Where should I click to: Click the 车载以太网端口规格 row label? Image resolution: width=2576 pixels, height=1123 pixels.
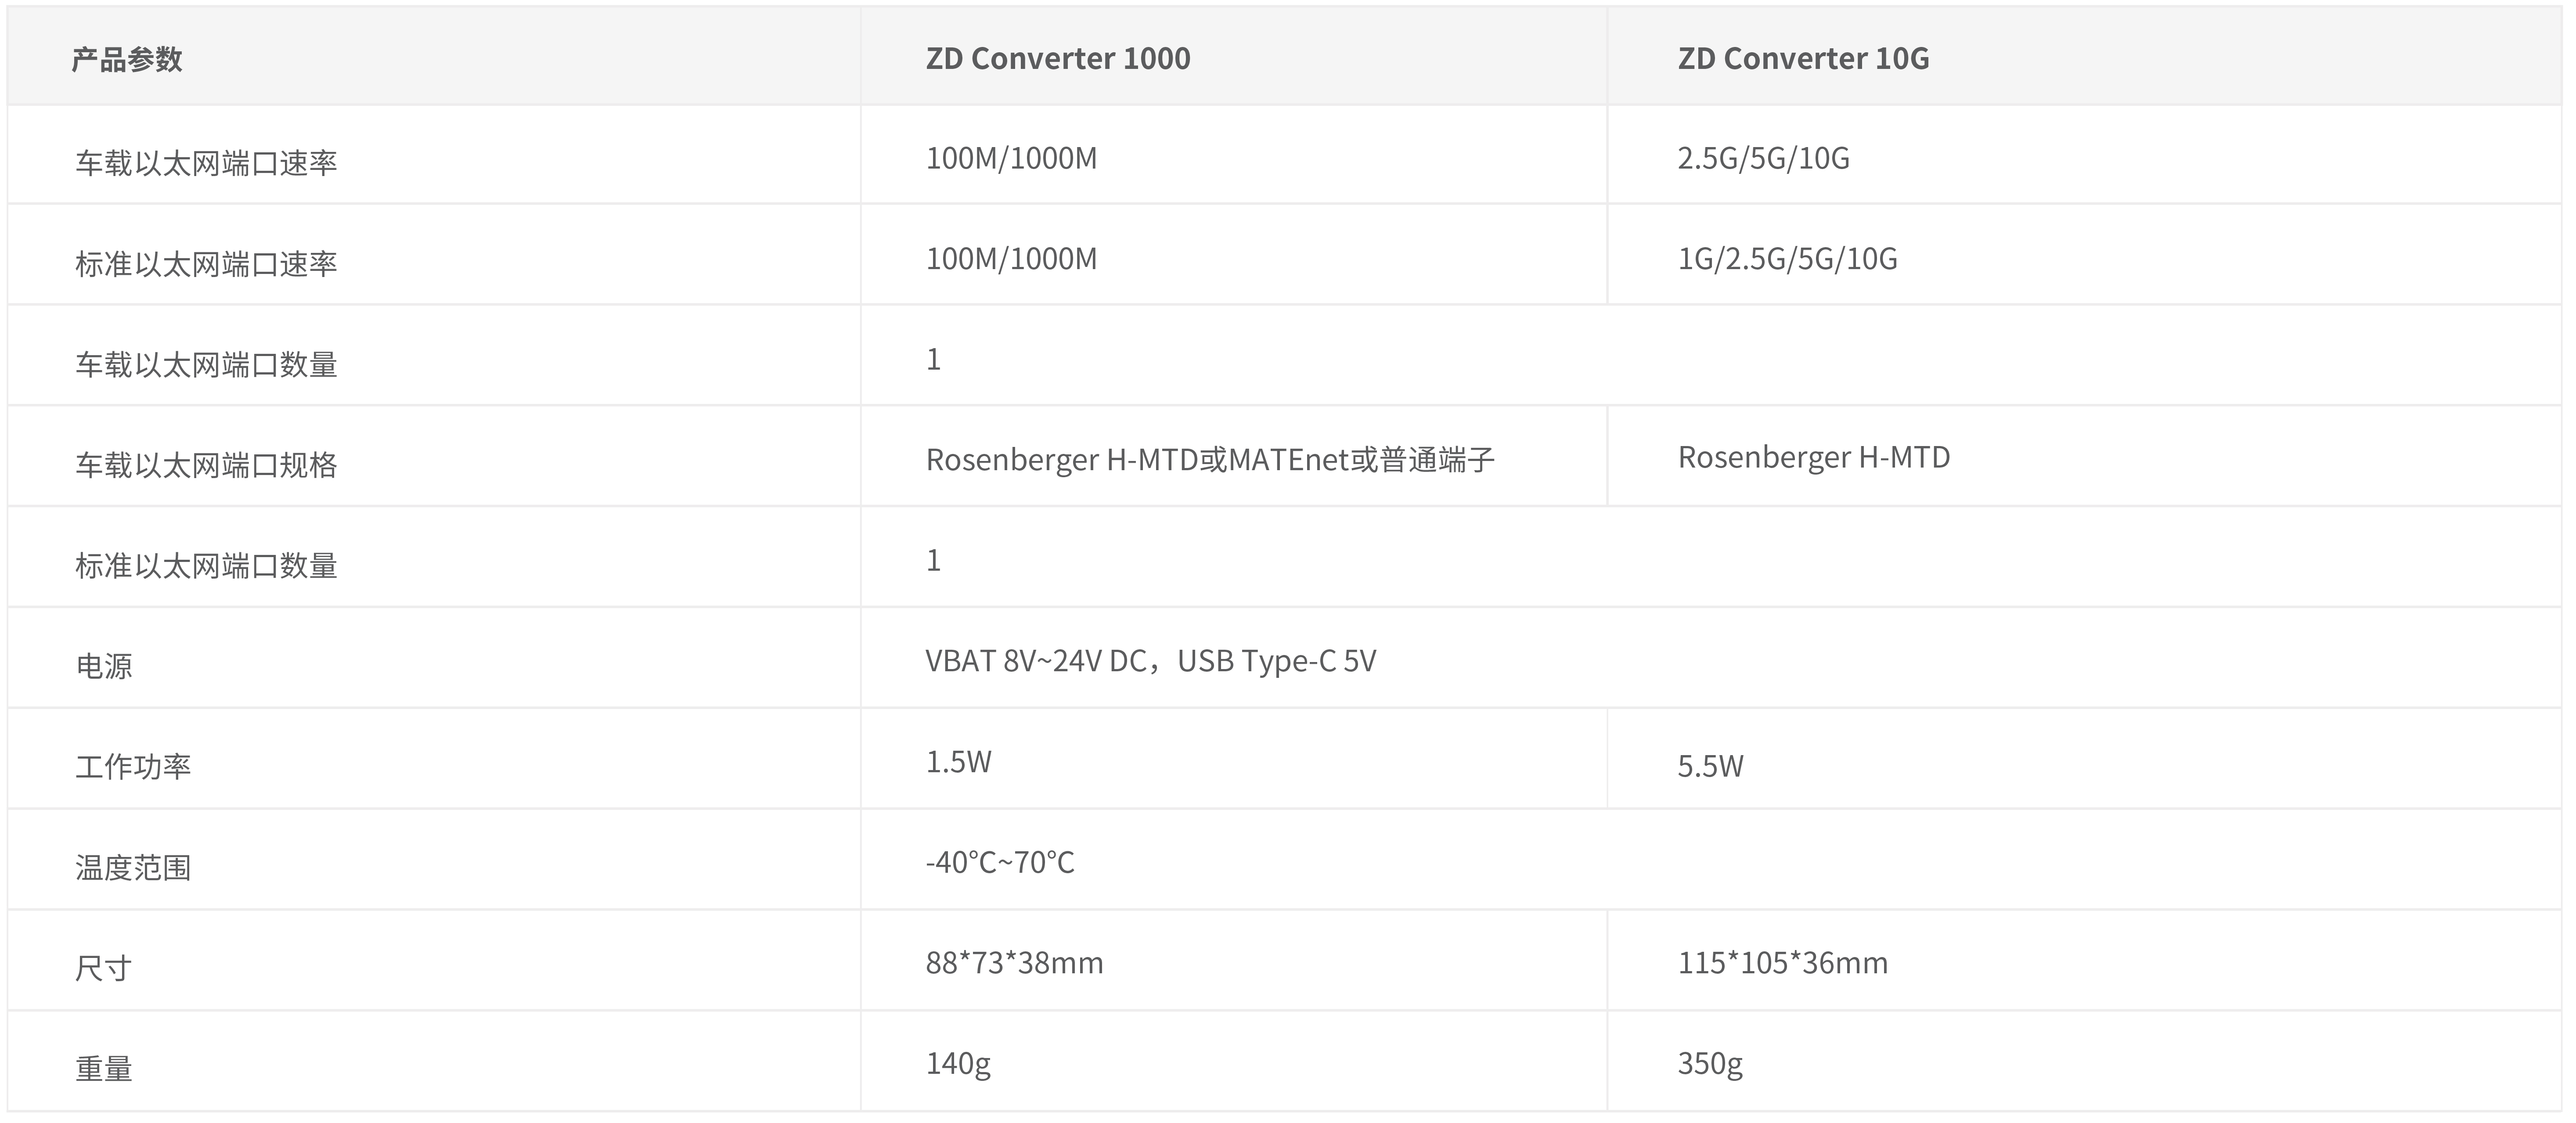(206, 465)
